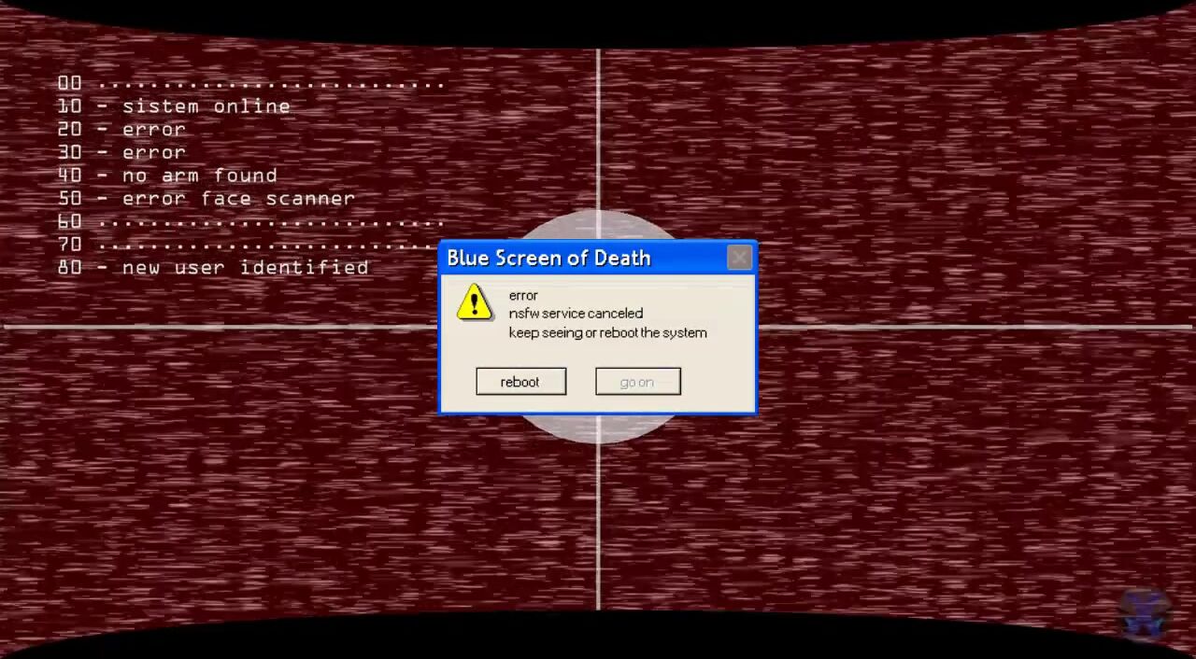The image size is (1196, 659).
Task: Click the blue watermark logo in corner
Action: 1144,611
